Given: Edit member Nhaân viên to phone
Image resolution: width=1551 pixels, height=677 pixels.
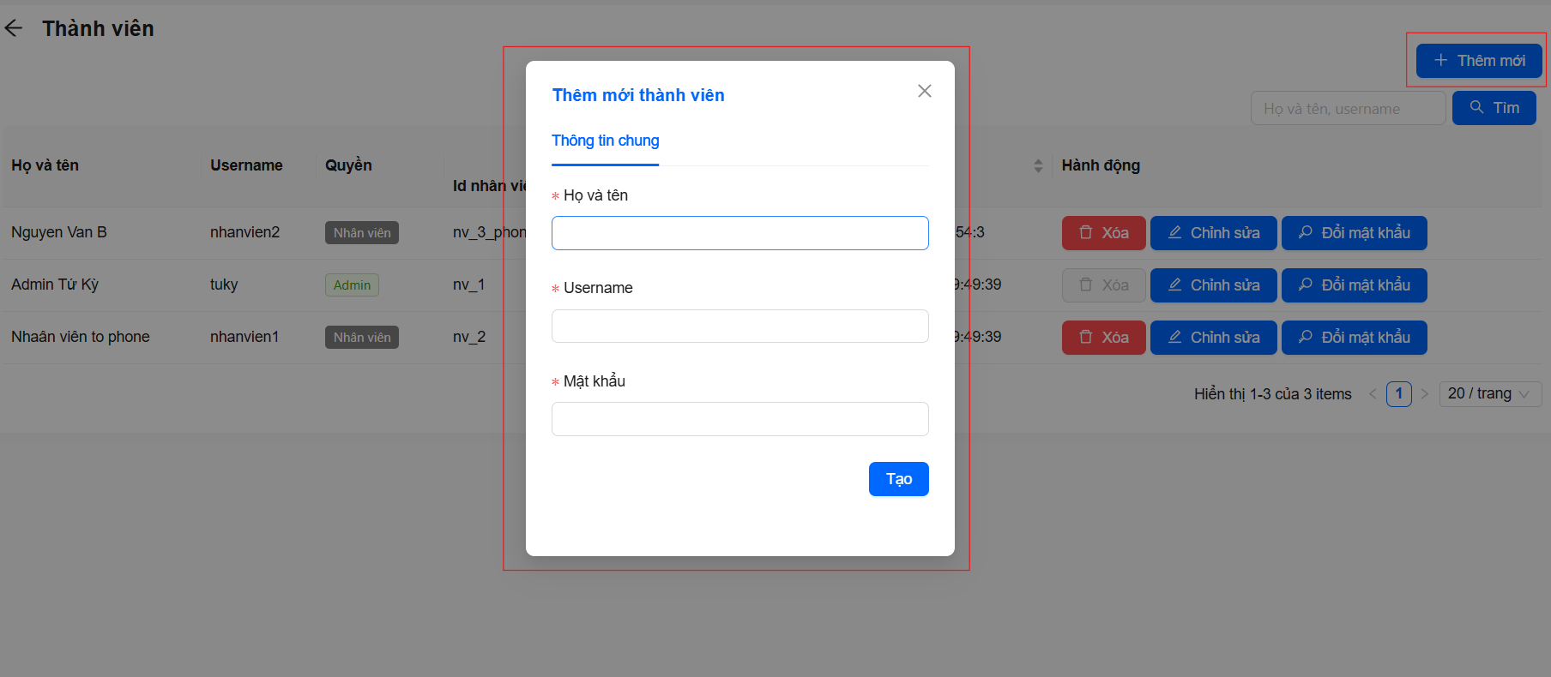Looking at the screenshot, I should (1213, 338).
